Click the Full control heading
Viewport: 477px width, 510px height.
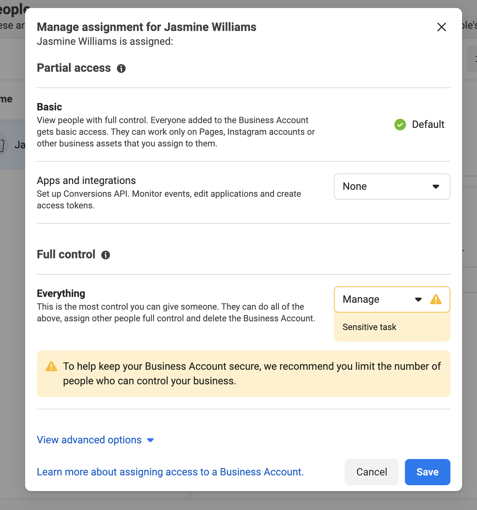tap(66, 255)
